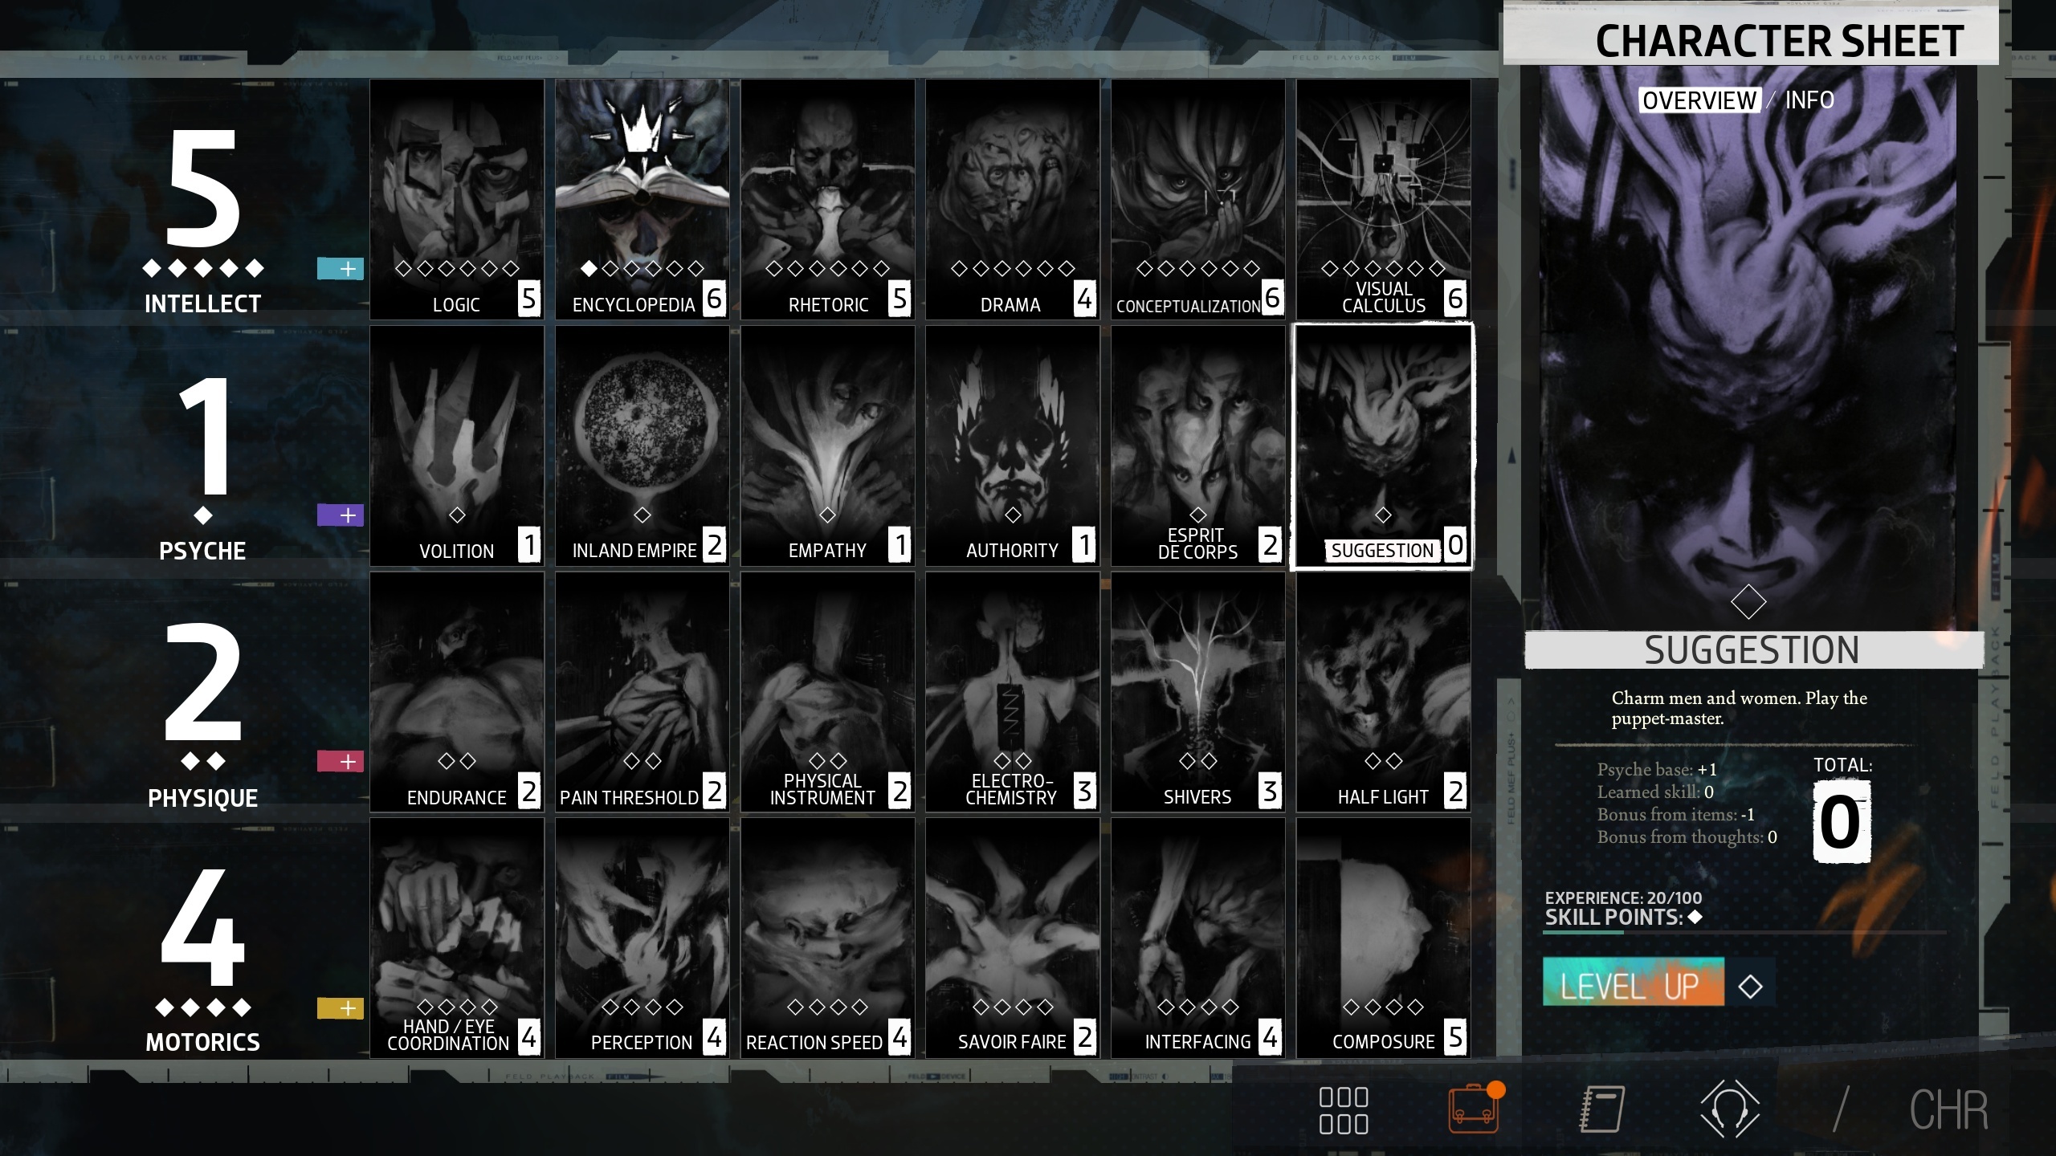Click the SKILL POINTS label

click(x=1614, y=918)
